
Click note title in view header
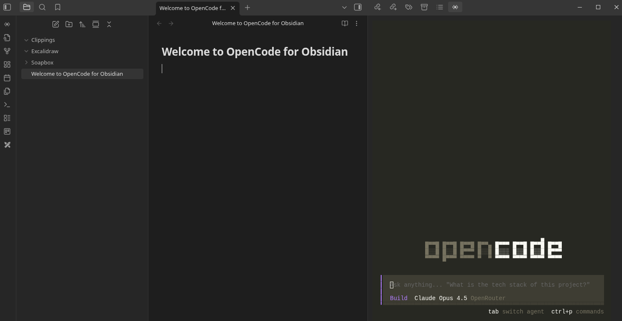[257, 23]
